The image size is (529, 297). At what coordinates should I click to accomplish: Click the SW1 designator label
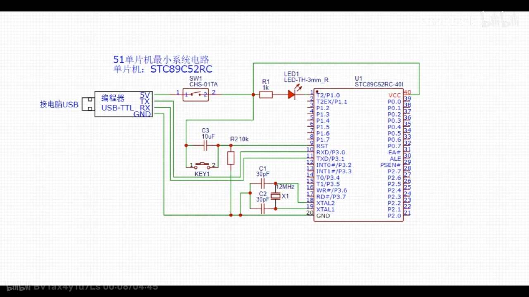pyautogui.click(x=196, y=78)
